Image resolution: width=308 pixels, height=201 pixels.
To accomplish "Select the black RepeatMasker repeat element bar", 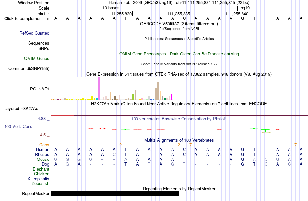I will 115,193.
